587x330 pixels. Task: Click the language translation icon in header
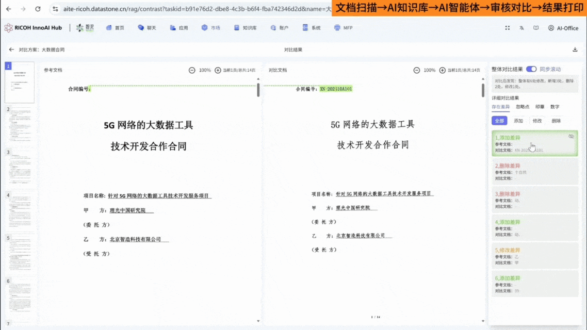[x=521, y=28]
